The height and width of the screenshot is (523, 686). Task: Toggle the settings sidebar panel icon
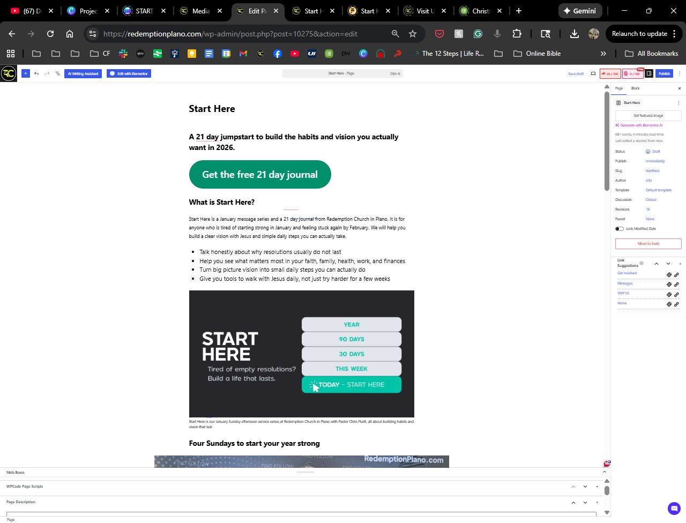[649, 73]
